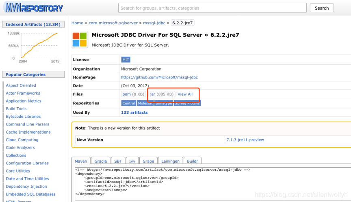Open Cloud Computing category

22,140
